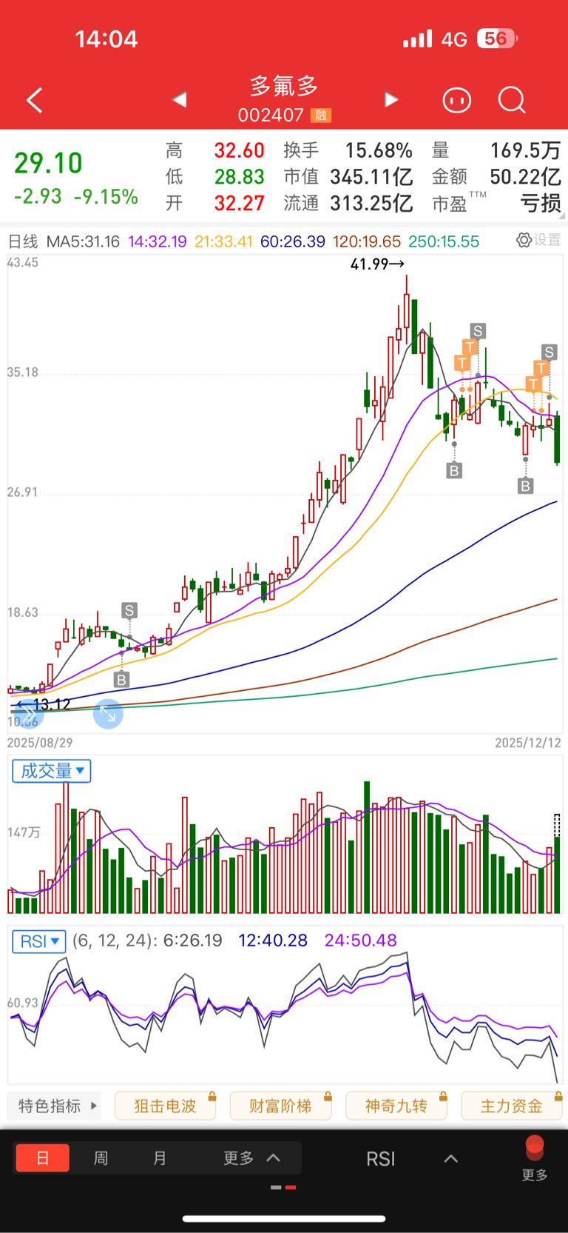Tap the 亏损 P/E value
Image resolution: width=568 pixels, height=1233 pixels.
[541, 203]
